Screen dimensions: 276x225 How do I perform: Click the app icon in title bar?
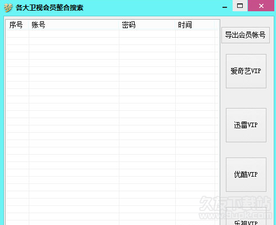pyautogui.click(x=8, y=8)
